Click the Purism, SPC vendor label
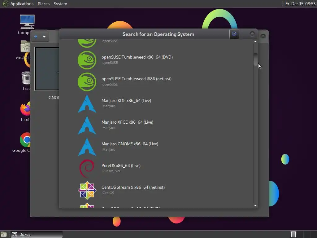 pos(111,171)
